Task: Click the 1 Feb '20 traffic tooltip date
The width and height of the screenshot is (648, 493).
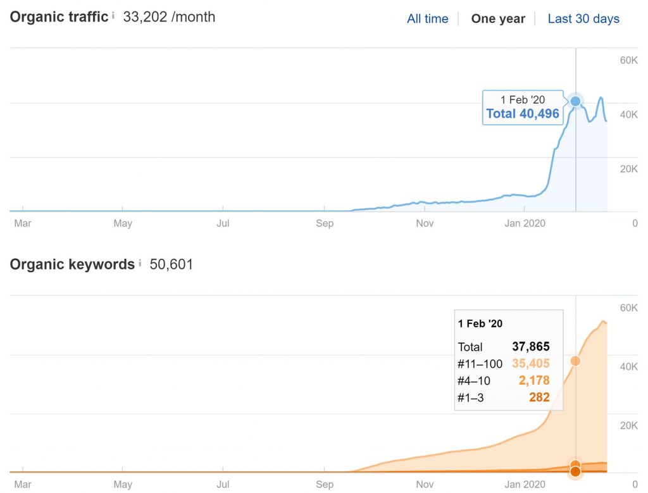Action: click(522, 99)
